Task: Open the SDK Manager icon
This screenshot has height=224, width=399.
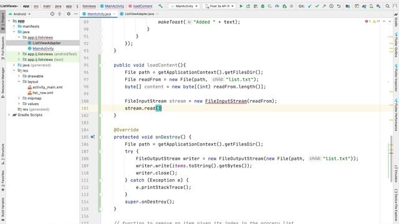Action: pyautogui.click(x=378, y=6)
